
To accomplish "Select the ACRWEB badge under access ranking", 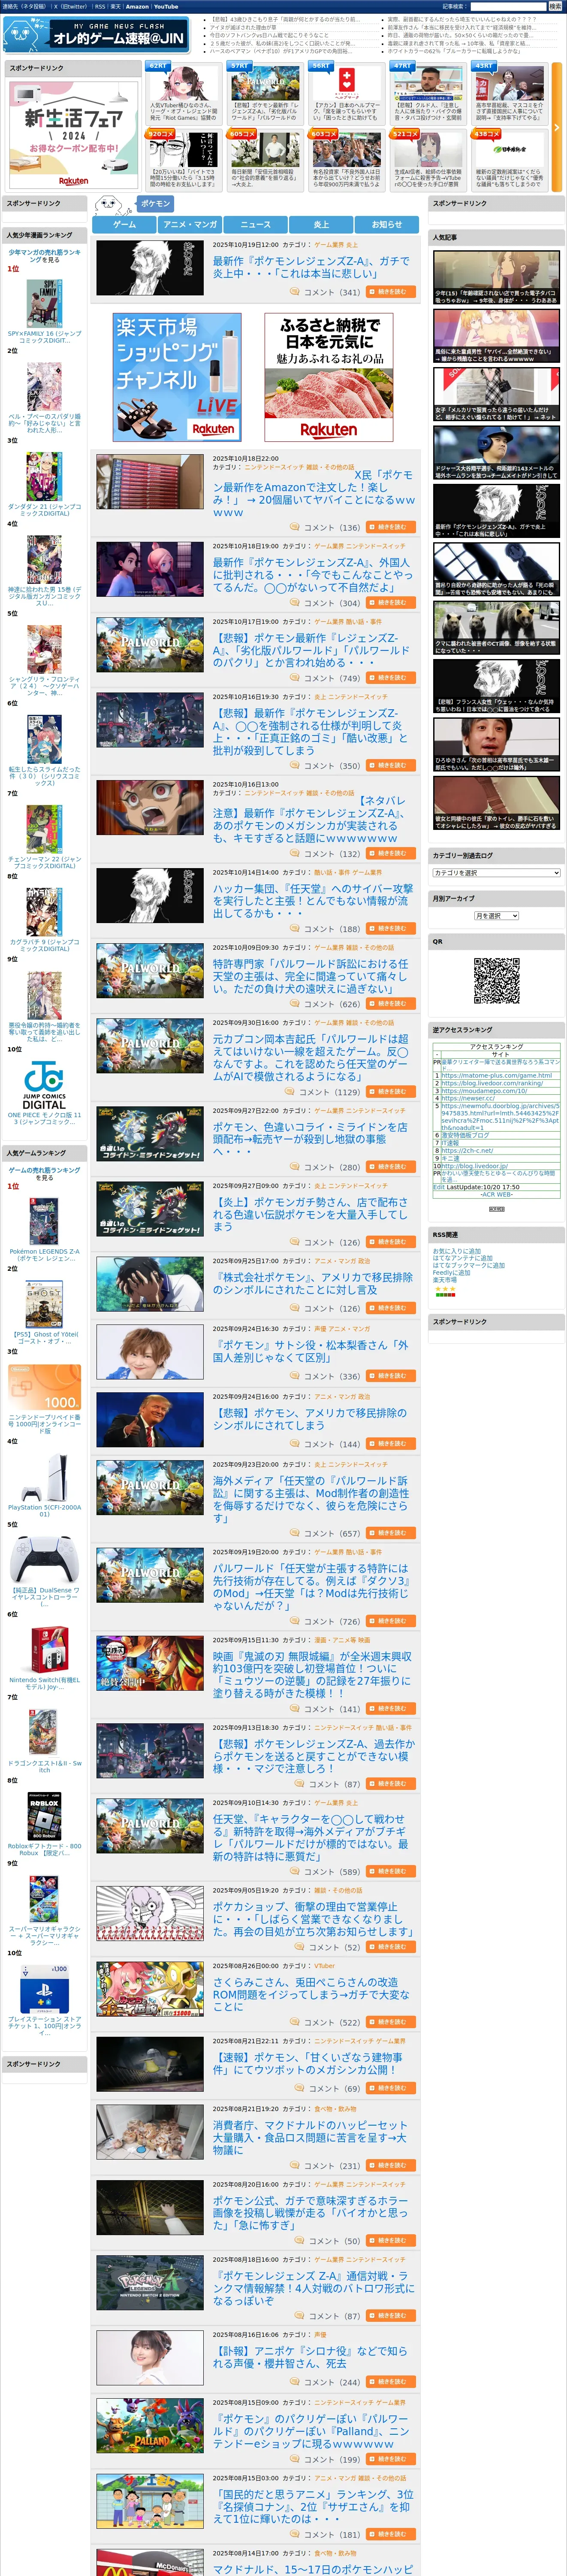I will [496, 1209].
